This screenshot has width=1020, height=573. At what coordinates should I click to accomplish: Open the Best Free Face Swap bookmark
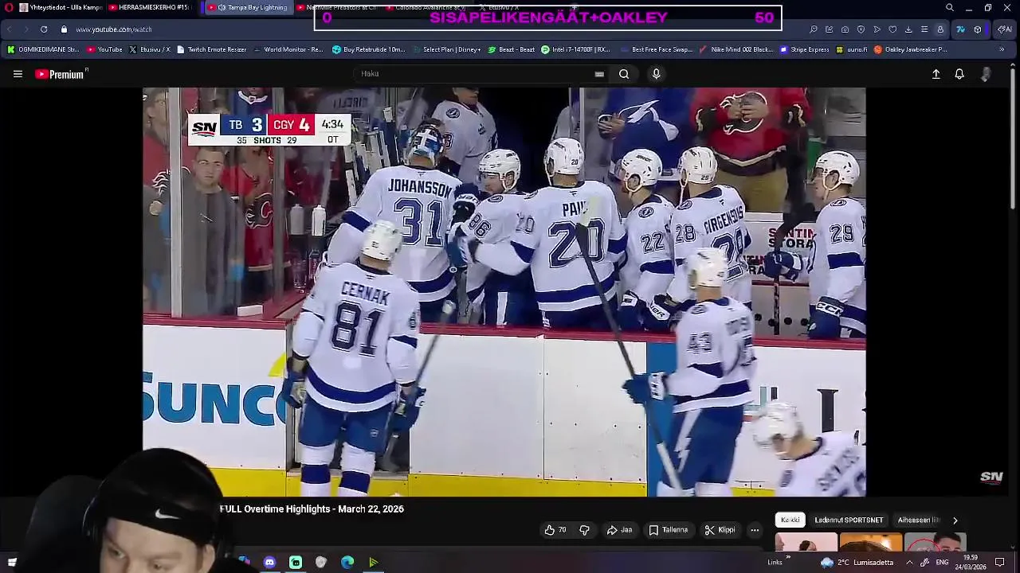point(656,49)
